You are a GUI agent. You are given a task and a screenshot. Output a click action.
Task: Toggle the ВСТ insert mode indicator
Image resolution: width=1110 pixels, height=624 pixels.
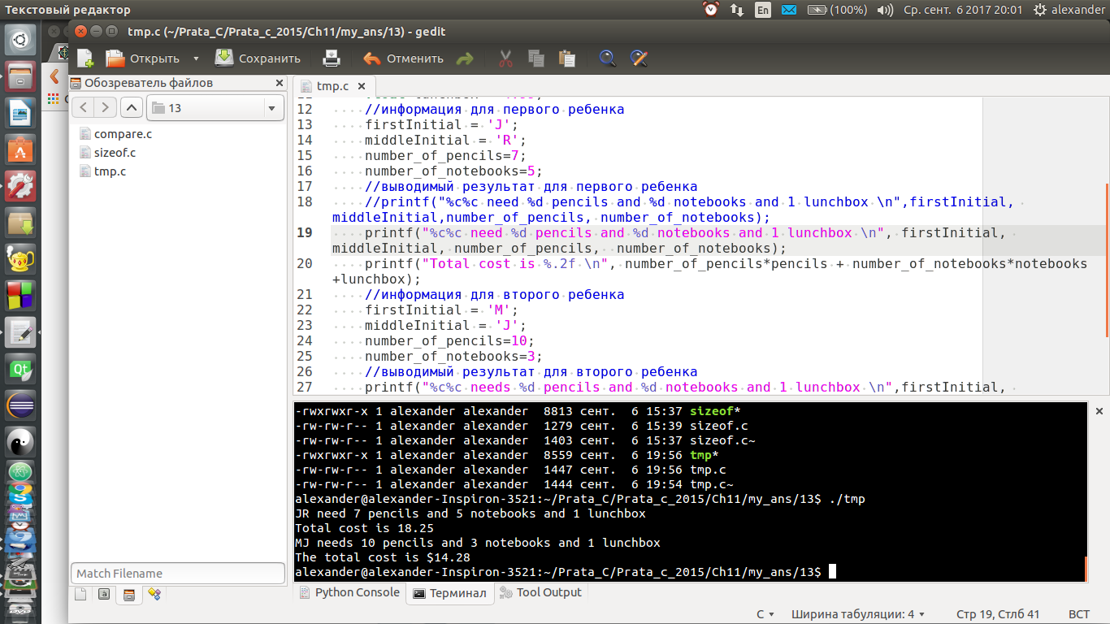tap(1079, 614)
